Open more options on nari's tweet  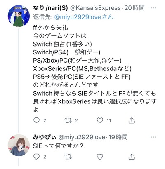(x=153, y=8)
